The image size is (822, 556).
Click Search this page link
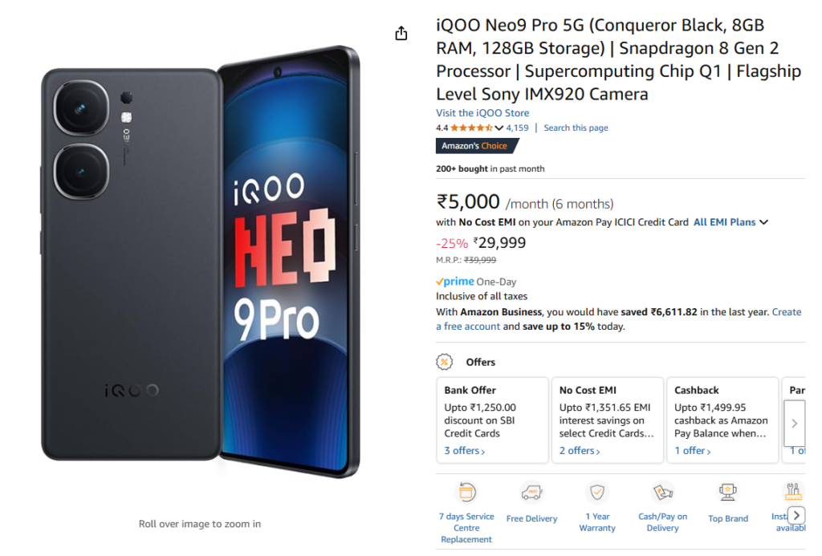point(576,128)
